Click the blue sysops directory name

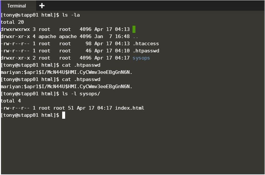[141, 58]
